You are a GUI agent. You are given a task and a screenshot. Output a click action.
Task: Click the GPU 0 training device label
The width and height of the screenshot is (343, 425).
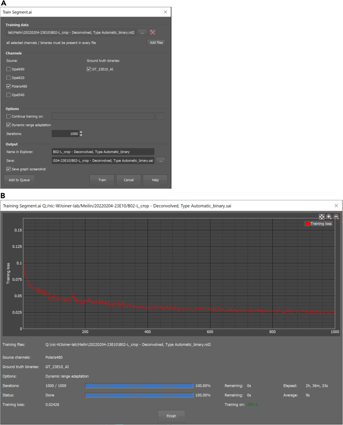[x=252, y=405]
